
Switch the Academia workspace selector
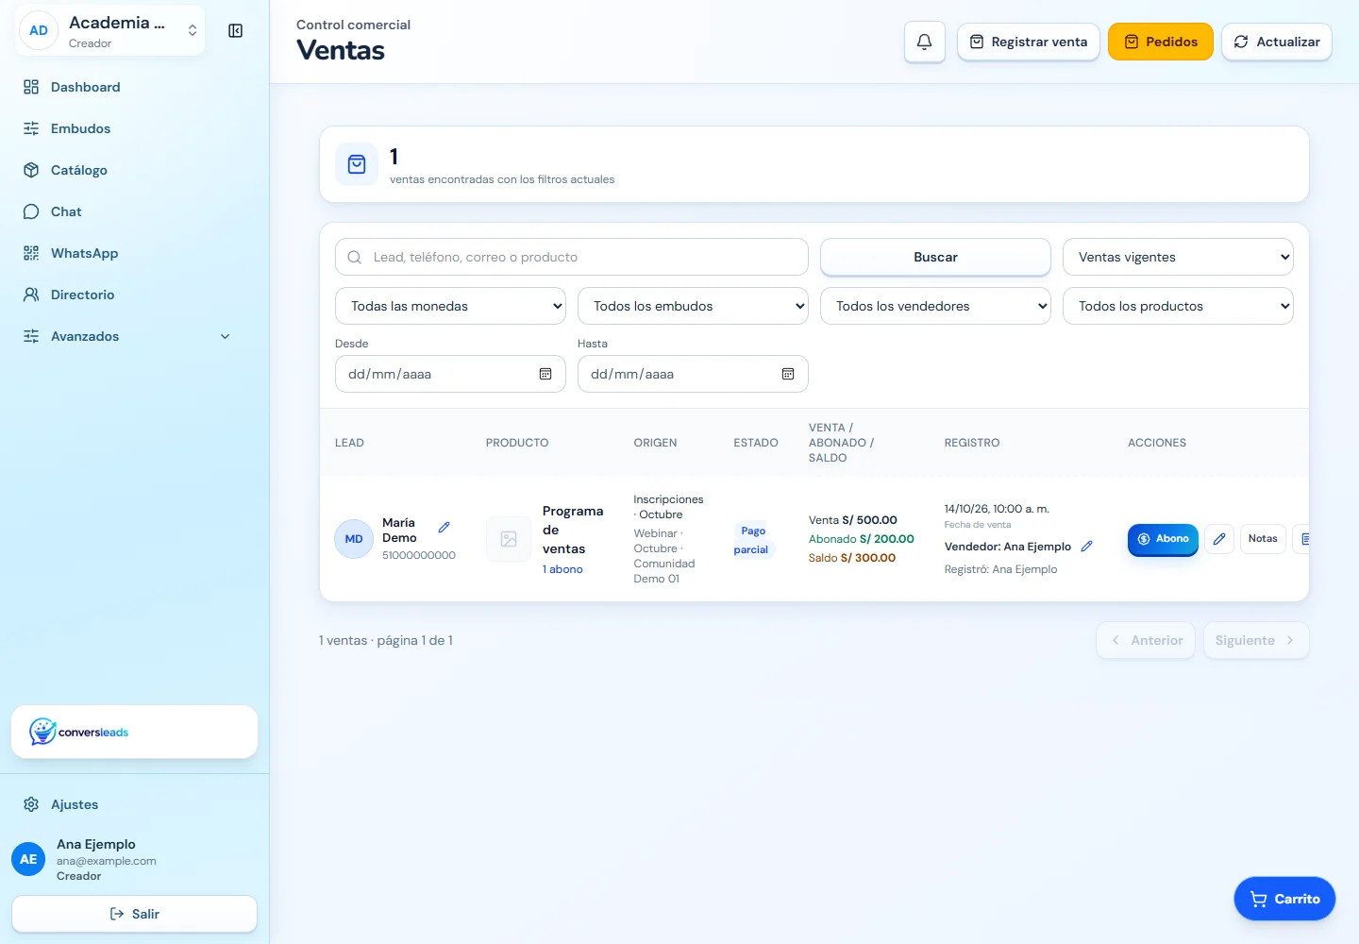tap(110, 31)
